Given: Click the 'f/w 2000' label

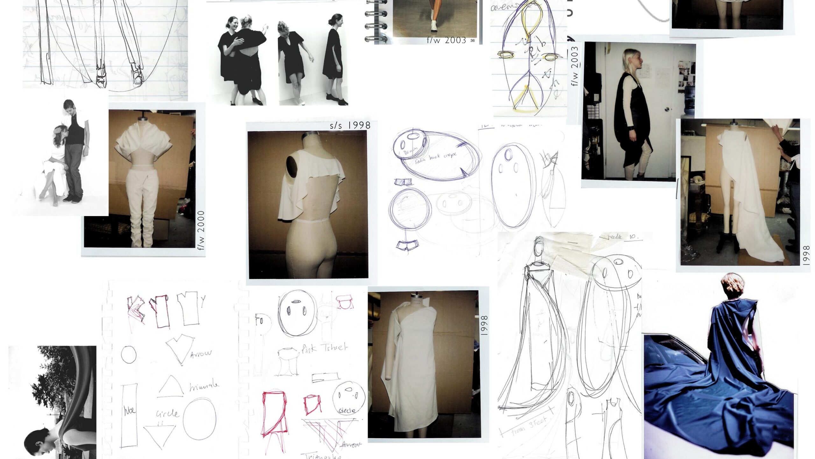Looking at the screenshot, I should pyautogui.click(x=202, y=230).
